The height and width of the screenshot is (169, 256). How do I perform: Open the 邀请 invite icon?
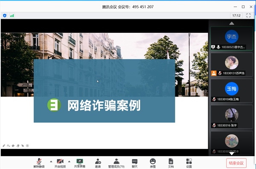pyautogui.click(x=98, y=163)
